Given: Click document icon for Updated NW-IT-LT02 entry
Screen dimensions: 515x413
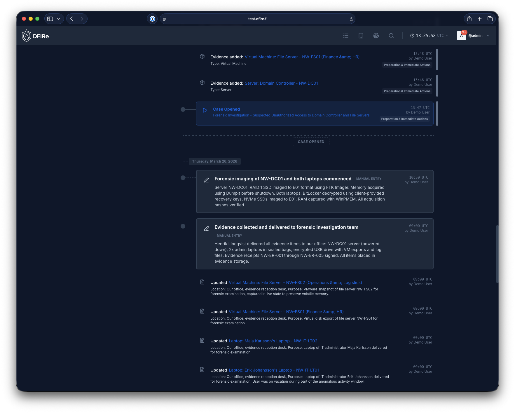Looking at the screenshot, I should pyautogui.click(x=202, y=340).
